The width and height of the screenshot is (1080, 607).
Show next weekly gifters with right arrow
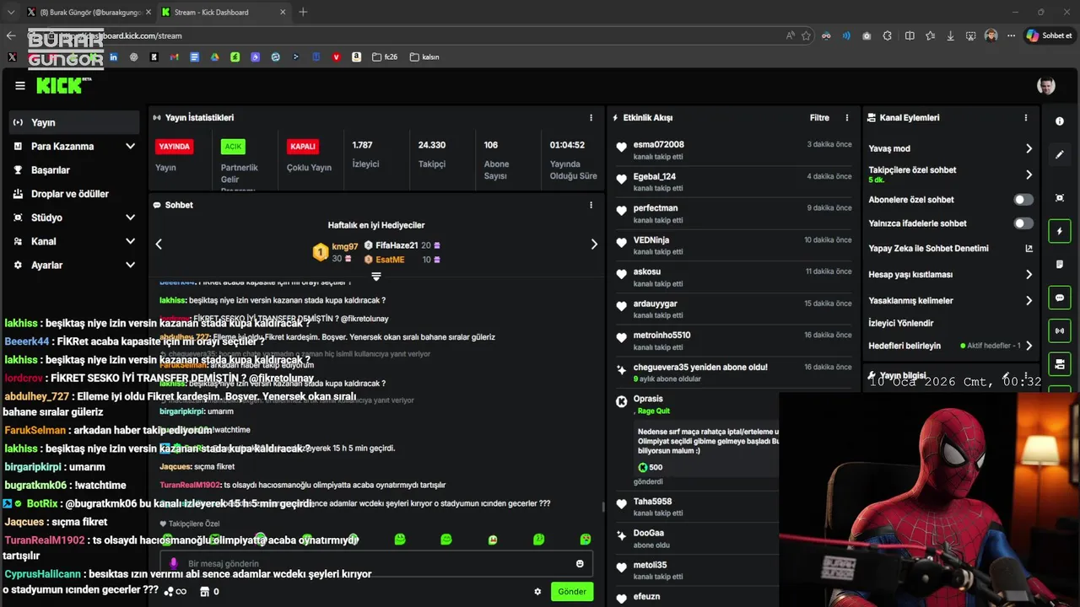(x=594, y=244)
